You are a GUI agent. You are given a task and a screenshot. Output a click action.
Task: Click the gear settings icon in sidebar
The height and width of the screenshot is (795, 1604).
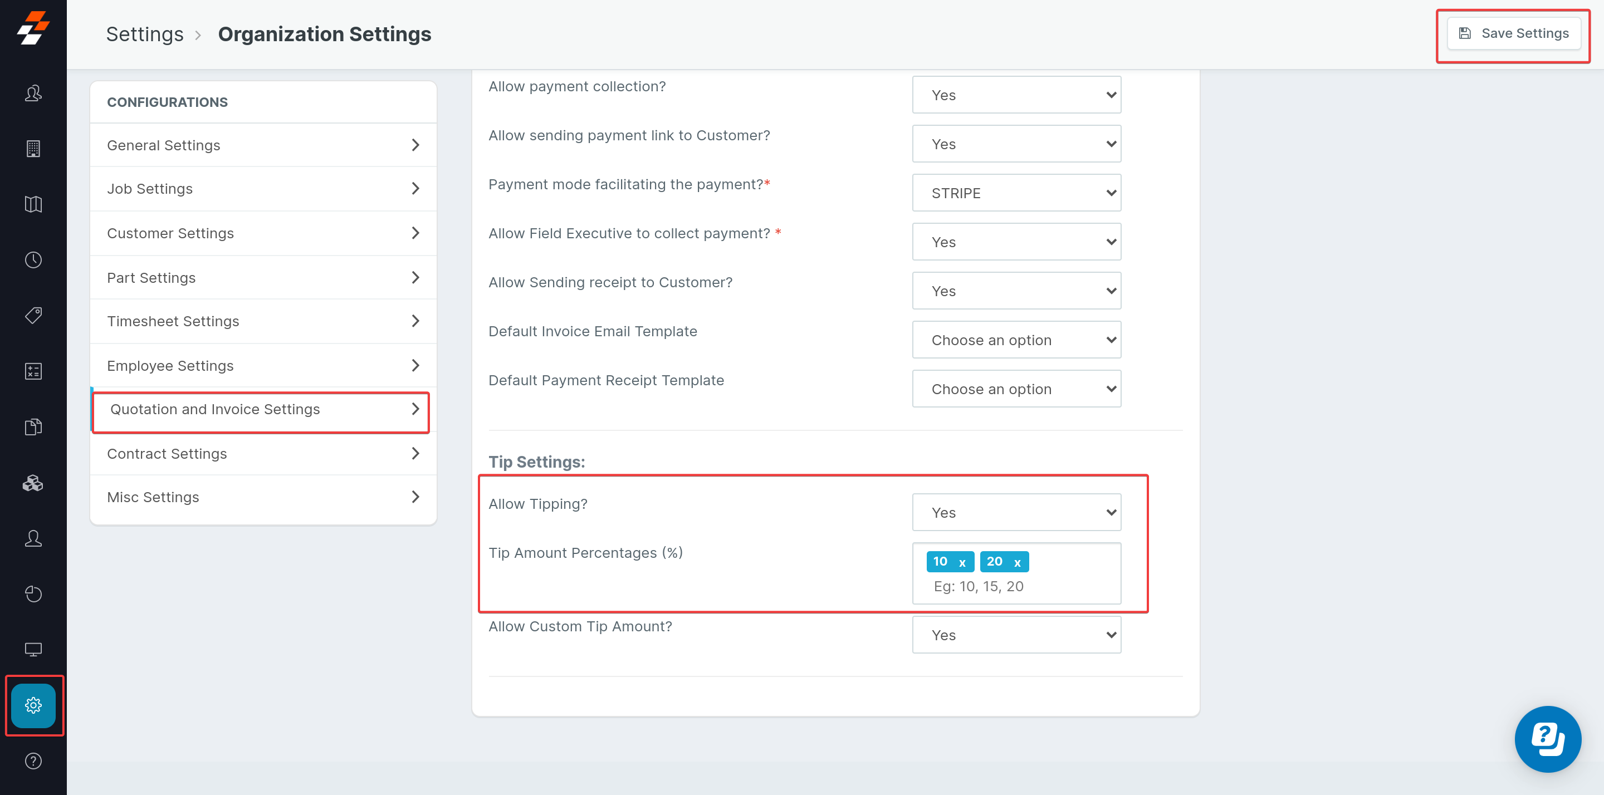click(x=33, y=705)
